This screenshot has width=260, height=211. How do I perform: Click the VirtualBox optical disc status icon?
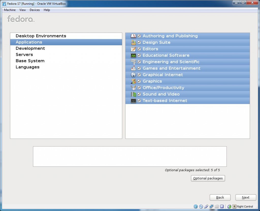(201, 206)
